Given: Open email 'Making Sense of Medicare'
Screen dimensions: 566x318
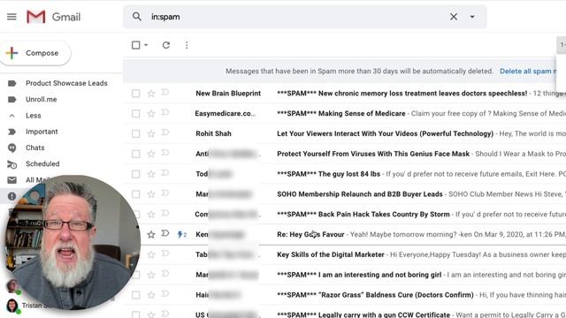Looking at the screenshot, I should 341,114.
